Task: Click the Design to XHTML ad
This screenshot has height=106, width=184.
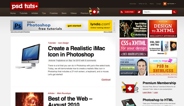Action: click(x=163, y=29)
